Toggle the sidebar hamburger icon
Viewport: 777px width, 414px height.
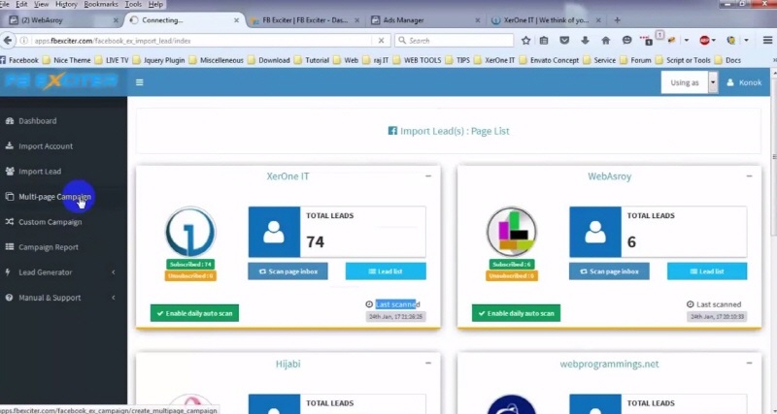140,82
